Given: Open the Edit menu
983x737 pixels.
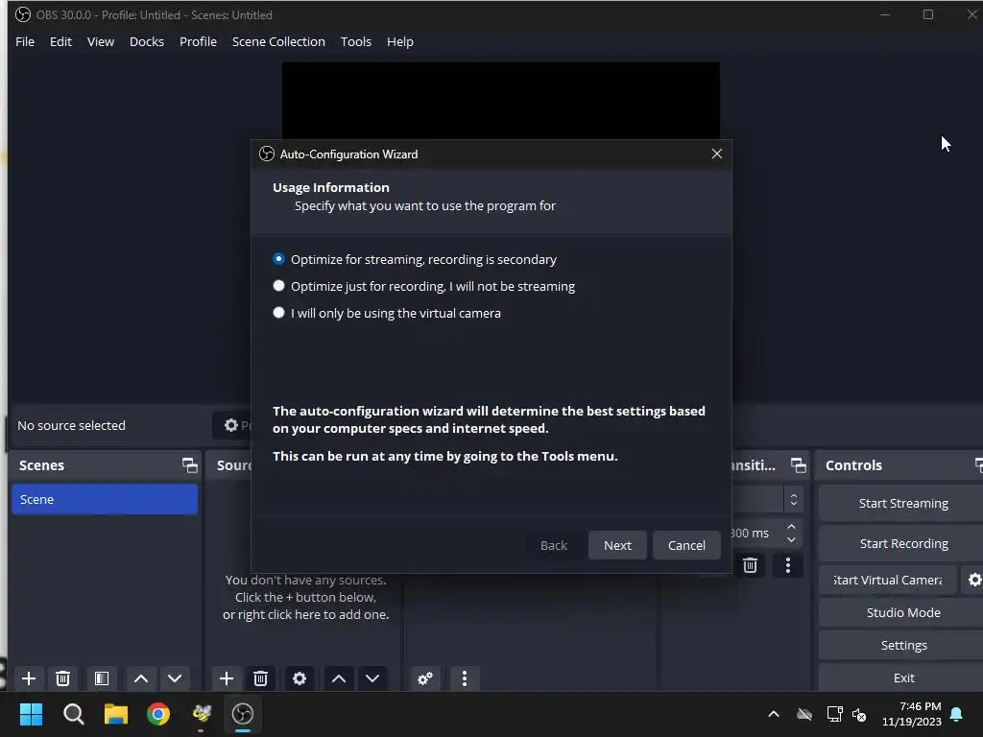Looking at the screenshot, I should 60,41.
